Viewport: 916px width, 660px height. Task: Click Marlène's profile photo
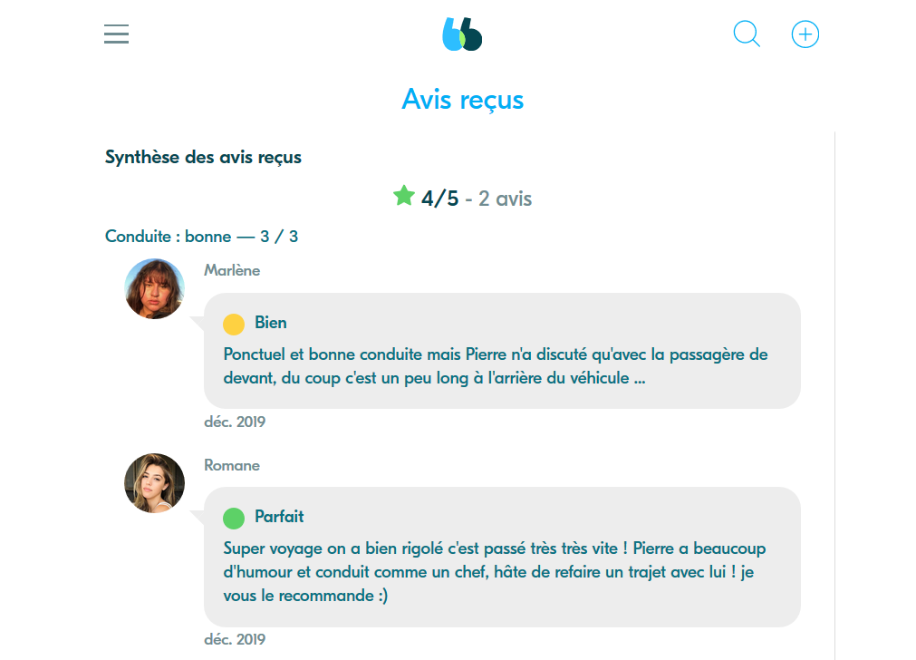pyautogui.click(x=154, y=289)
